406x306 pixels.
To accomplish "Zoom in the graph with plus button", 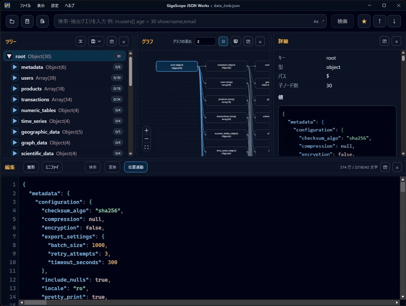I will [x=146, y=130].
